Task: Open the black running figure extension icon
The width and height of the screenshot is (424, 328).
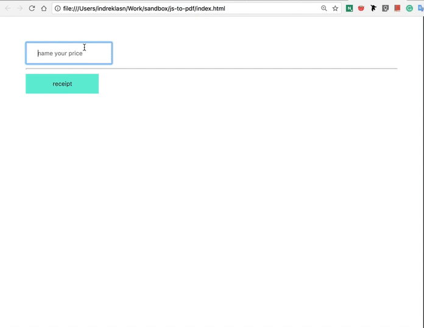Action: coord(373,9)
